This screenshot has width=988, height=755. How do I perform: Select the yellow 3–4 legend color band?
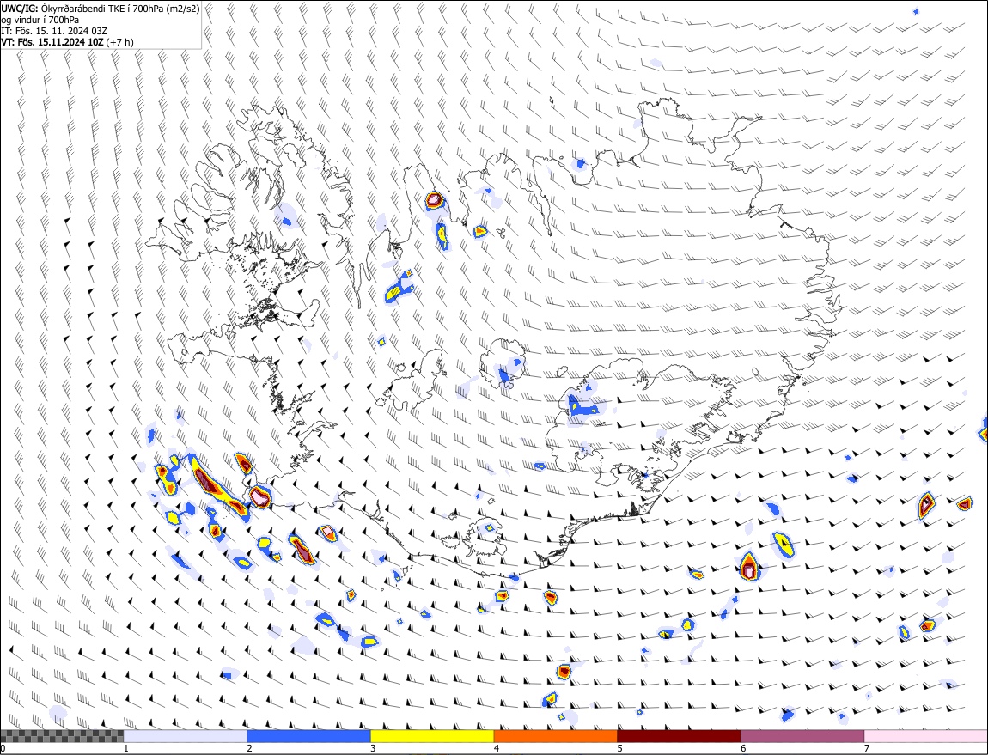click(x=432, y=736)
